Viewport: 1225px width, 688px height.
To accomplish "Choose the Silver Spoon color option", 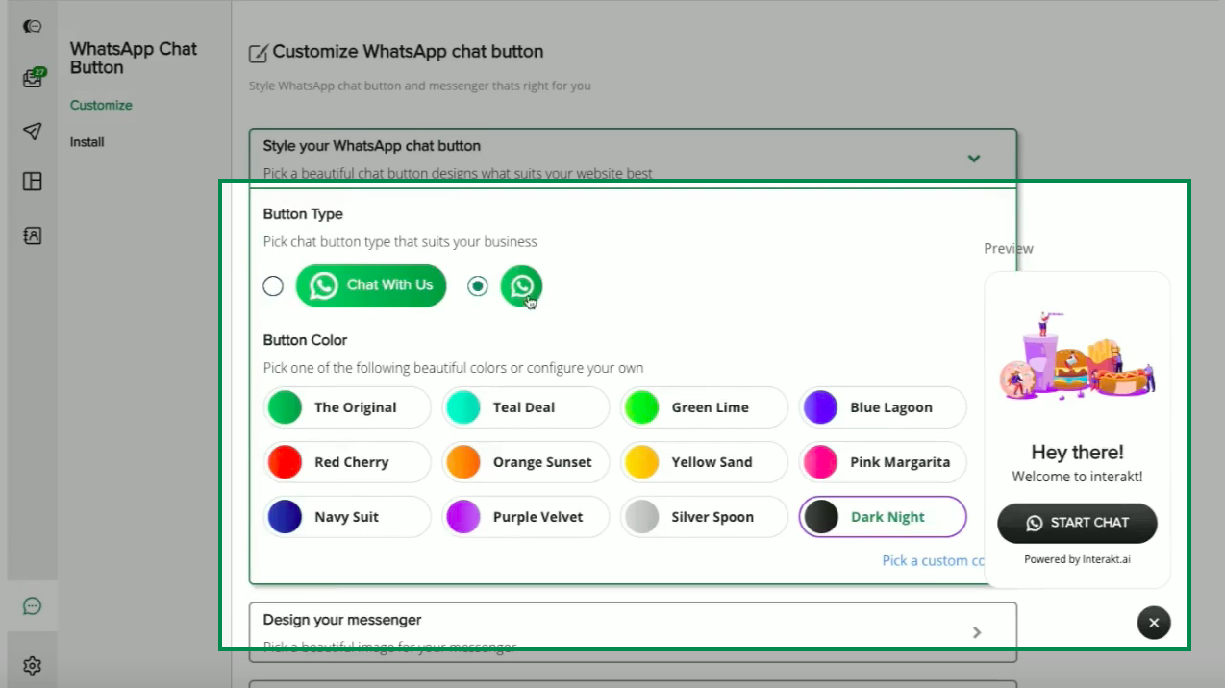I will (x=704, y=517).
